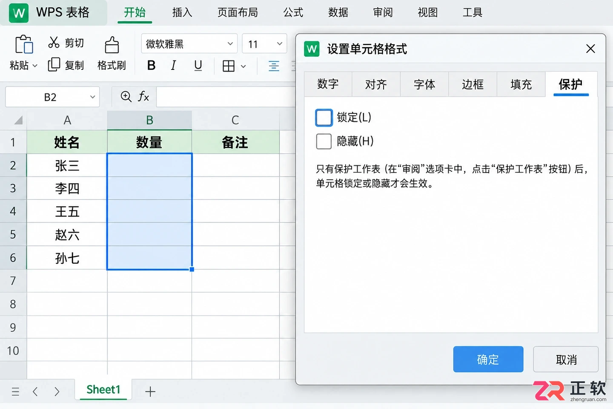Toggle bold formatting B
Image resolution: width=613 pixels, height=409 pixels.
click(x=151, y=65)
